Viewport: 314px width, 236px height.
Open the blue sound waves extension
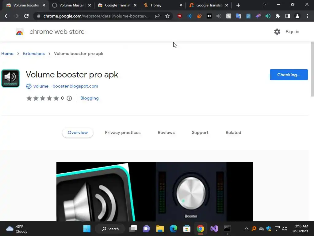click(189, 16)
